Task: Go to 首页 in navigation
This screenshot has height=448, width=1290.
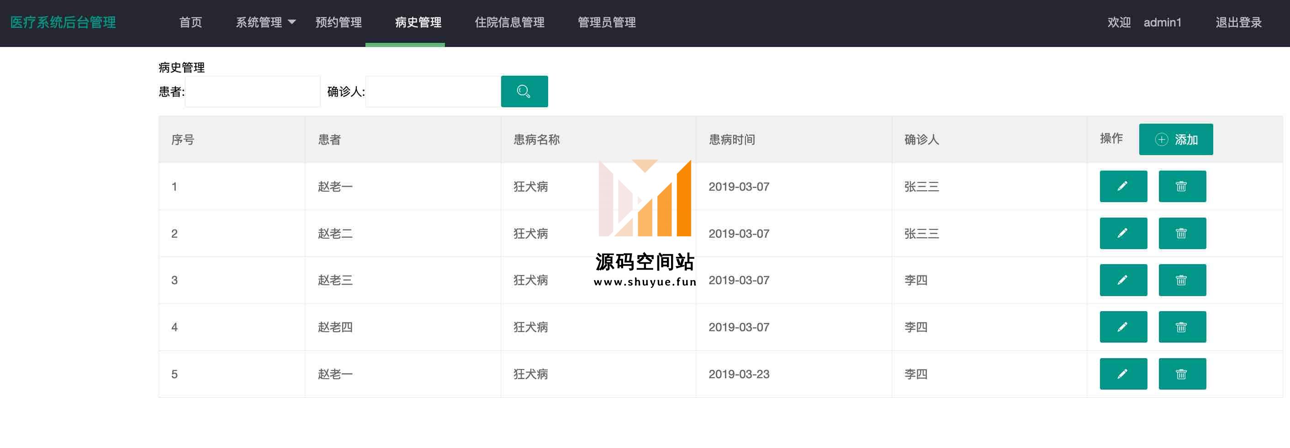Action: click(x=191, y=22)
